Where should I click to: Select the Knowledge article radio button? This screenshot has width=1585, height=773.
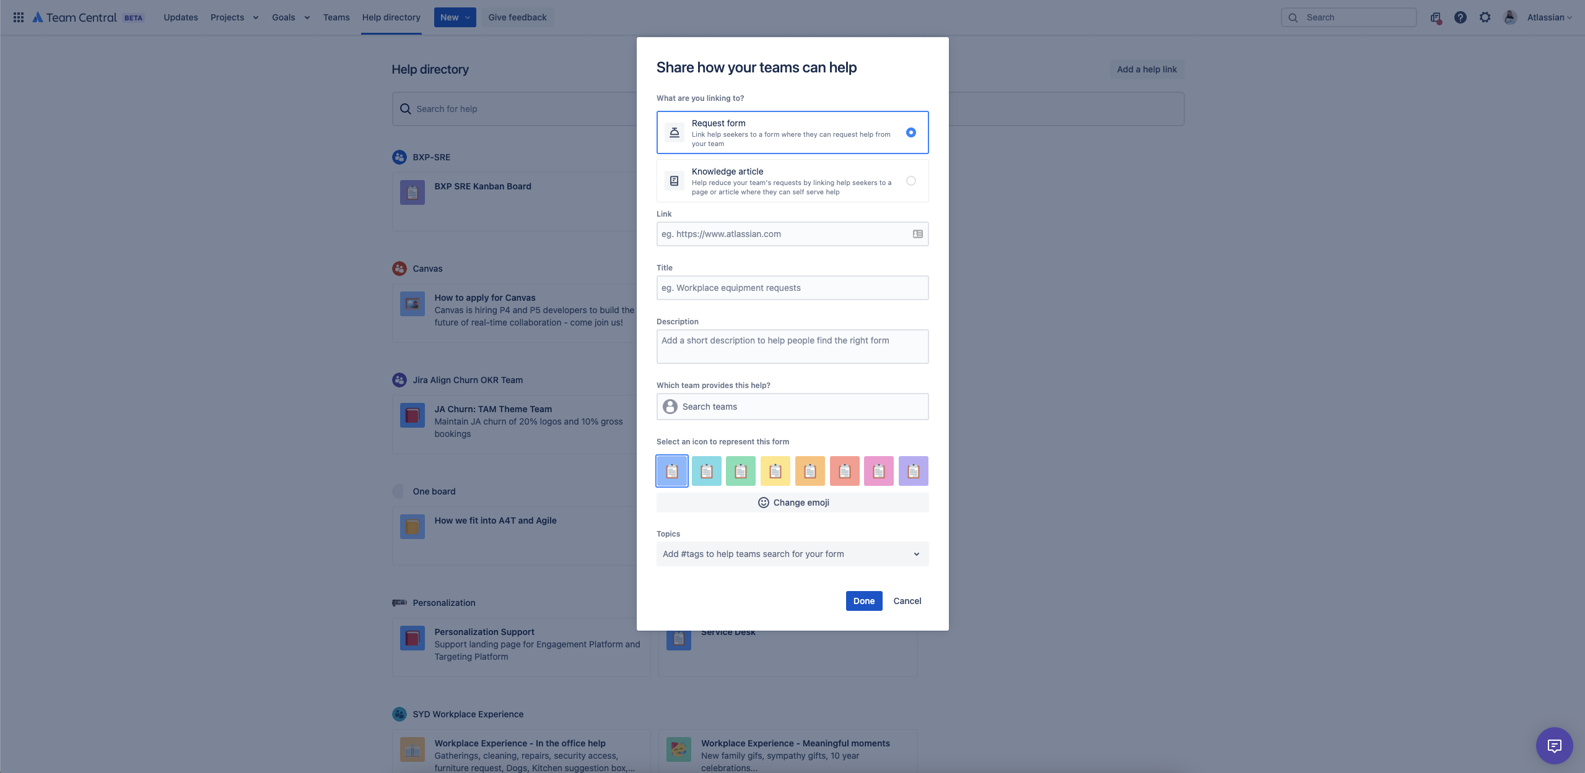[910, 180]
